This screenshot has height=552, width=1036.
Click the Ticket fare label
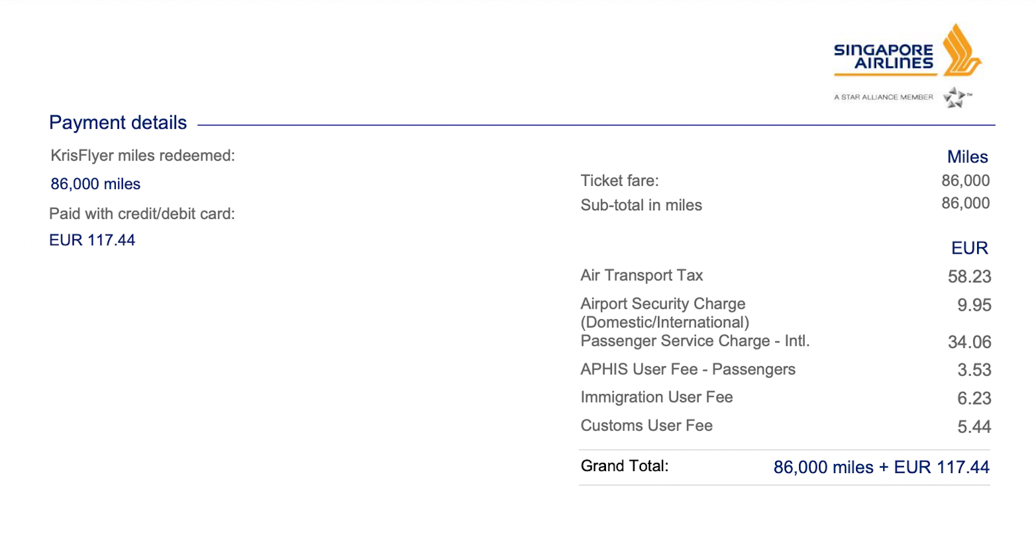pyautogui.click(x=620, y=181)
